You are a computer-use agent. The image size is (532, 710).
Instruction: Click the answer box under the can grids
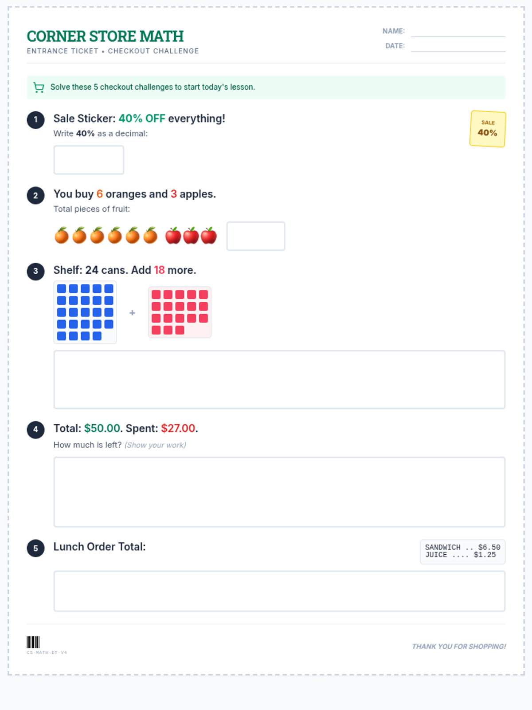pyautogui.click(x=279, y=379)
